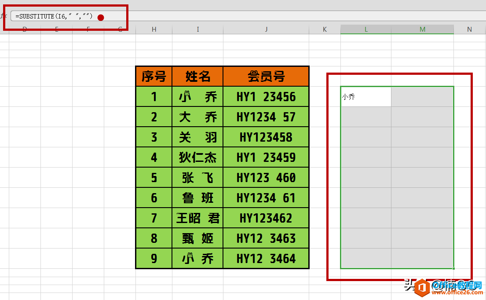Select column N header
Image resolution: width=486 pixels, height=300 pixels.
470,29
